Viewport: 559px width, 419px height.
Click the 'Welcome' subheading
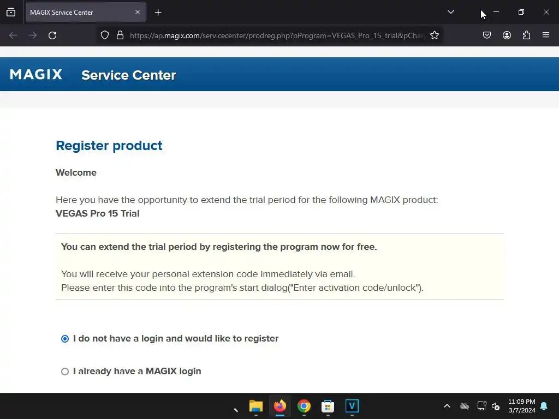pos(76,172)
